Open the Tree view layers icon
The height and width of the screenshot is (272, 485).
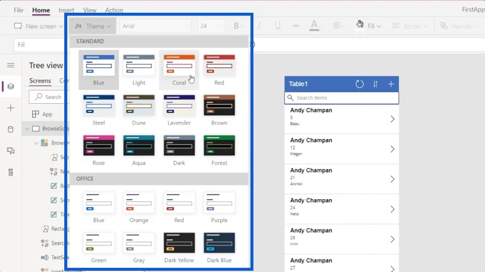click(x=11, y=86)
